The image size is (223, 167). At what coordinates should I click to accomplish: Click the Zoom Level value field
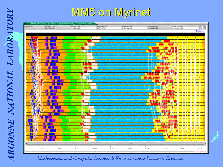[x=34, y=28]
